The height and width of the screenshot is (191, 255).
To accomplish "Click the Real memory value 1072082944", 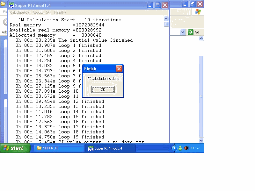I will coord(90,25).
